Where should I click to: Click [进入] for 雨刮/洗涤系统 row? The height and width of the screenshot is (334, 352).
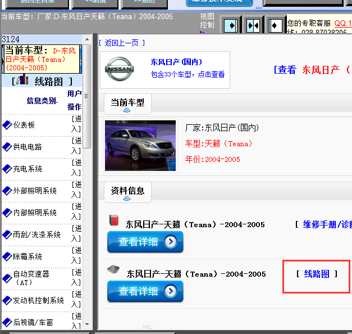tap(76, 233)
